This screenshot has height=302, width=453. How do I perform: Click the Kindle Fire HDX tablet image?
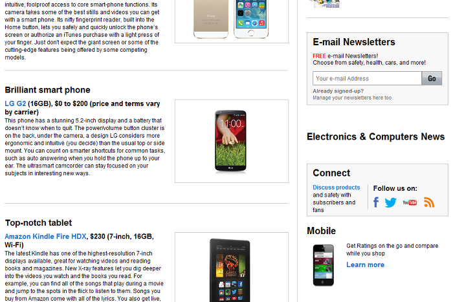[x=230, y=270]
